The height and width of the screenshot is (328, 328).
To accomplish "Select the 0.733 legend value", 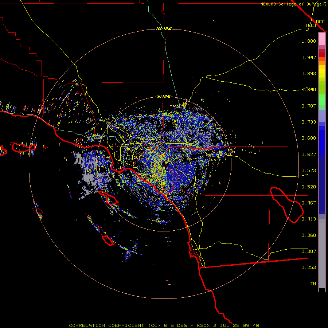I will [309, 122].
